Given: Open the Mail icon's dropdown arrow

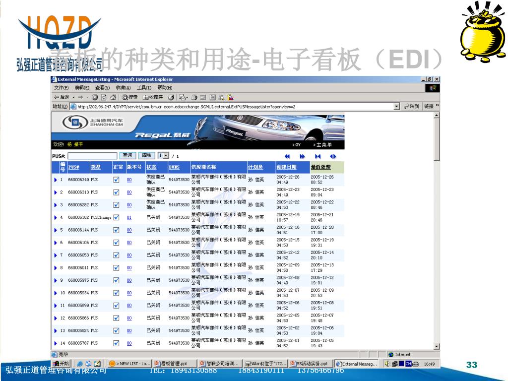Looking at the screenshot, I should click(187, 97).
